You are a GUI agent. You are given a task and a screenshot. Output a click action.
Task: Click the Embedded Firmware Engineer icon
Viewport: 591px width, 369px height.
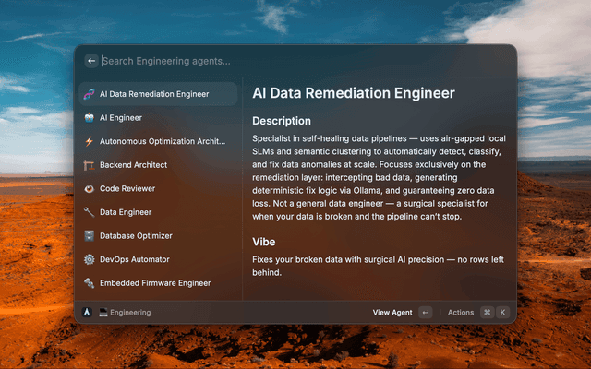(x=90, y=283)
